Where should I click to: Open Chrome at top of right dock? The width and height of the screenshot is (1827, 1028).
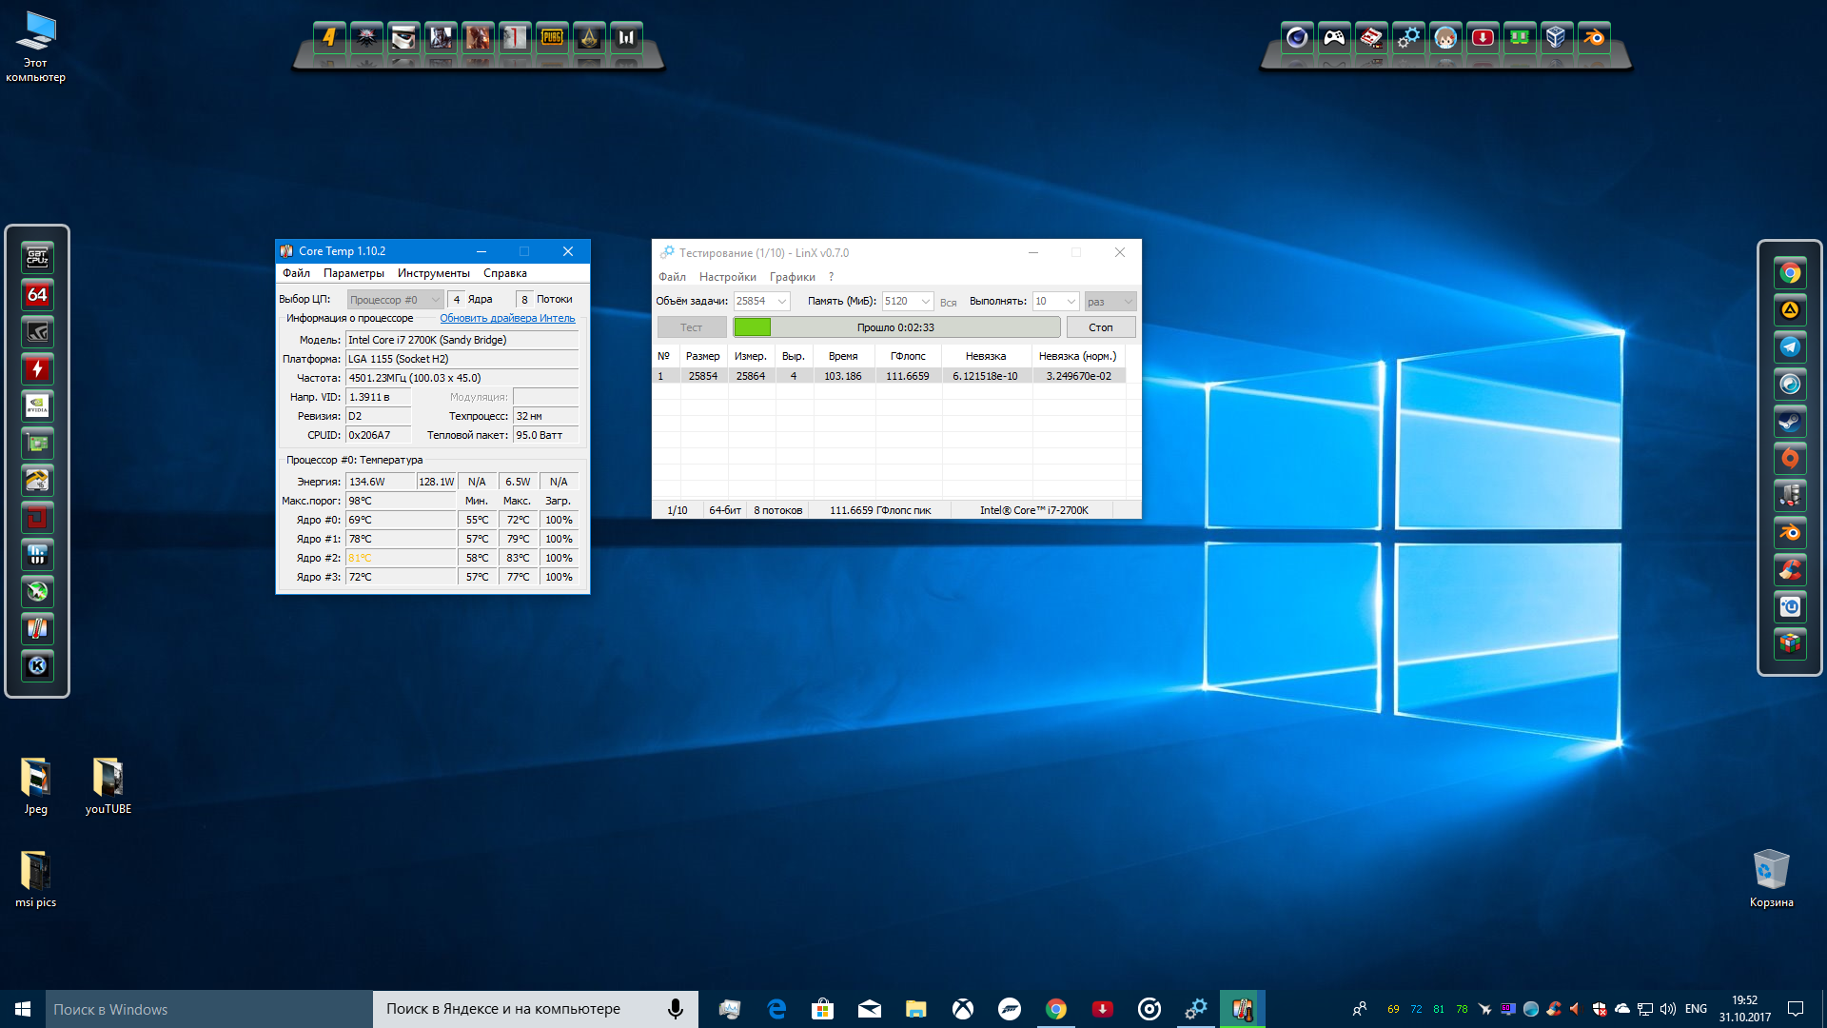pos(1790,274)
